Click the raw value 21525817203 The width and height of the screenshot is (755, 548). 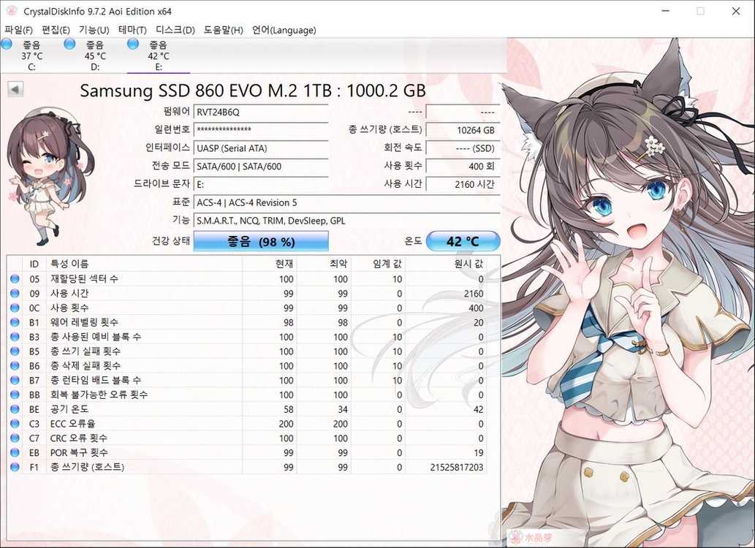[457, 467]
